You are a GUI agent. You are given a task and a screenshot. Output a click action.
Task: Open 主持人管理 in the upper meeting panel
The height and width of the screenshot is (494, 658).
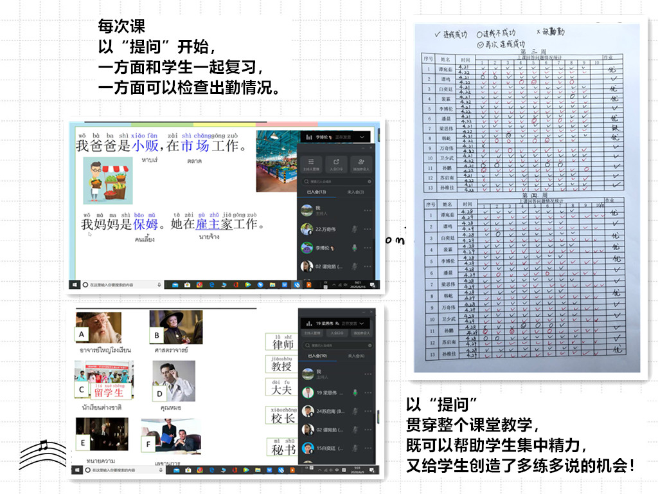[x=311, y=163]
